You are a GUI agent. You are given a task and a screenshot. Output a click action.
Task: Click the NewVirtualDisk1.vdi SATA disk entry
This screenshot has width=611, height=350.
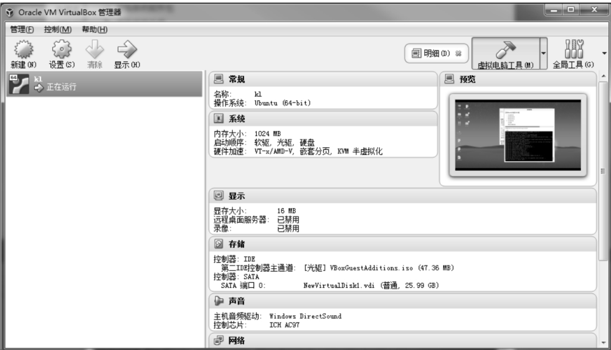[x=371, y=285]
